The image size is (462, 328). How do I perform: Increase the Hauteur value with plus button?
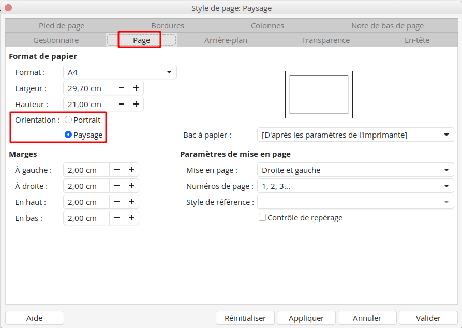tap(136, 104)
